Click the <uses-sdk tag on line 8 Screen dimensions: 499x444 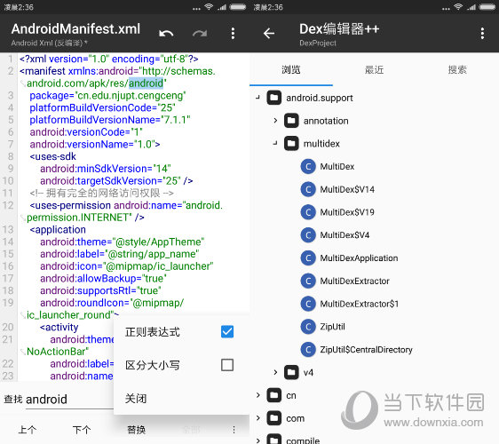coord(52,156)
